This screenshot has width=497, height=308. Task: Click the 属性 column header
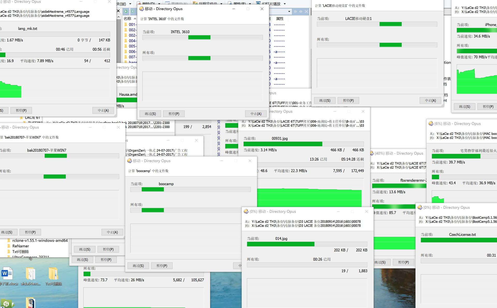point(280,19)
